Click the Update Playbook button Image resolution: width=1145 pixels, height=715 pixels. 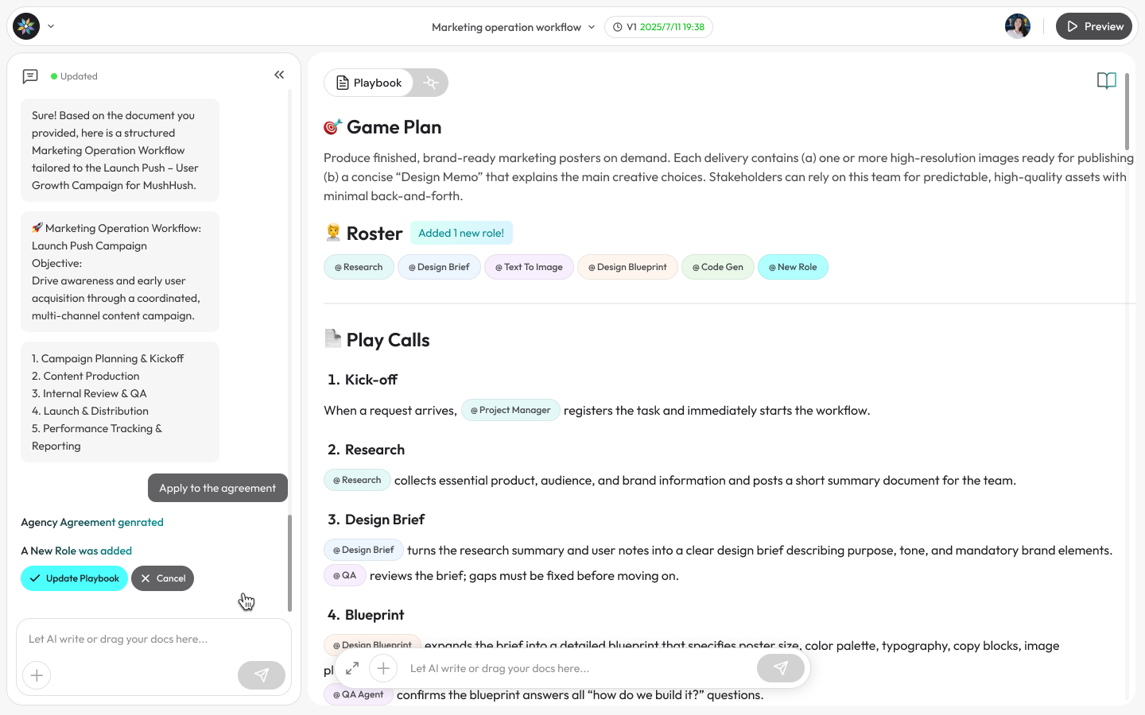[74, 578]
